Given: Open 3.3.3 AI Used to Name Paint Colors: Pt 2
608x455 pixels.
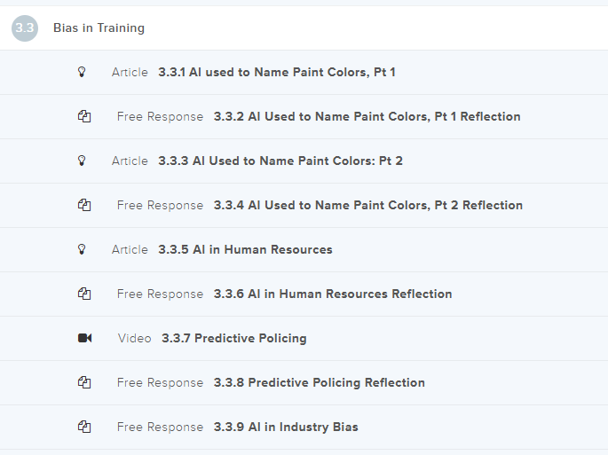Looking at the screenshot, I should 280,161.
